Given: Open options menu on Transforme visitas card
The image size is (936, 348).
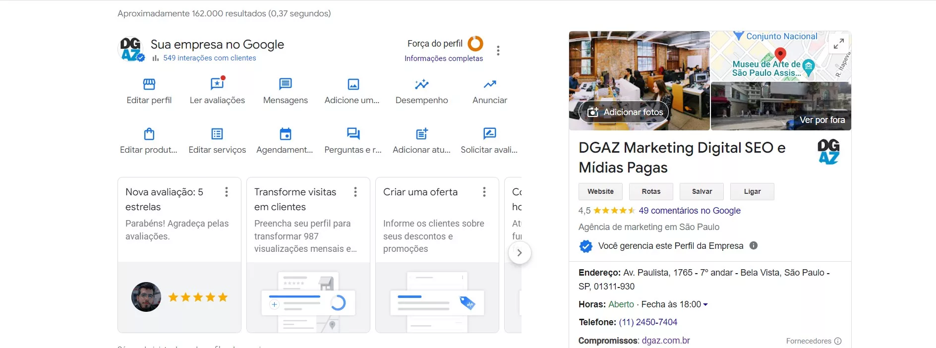Looking at the screenshot, I should [x=355, y=192].
